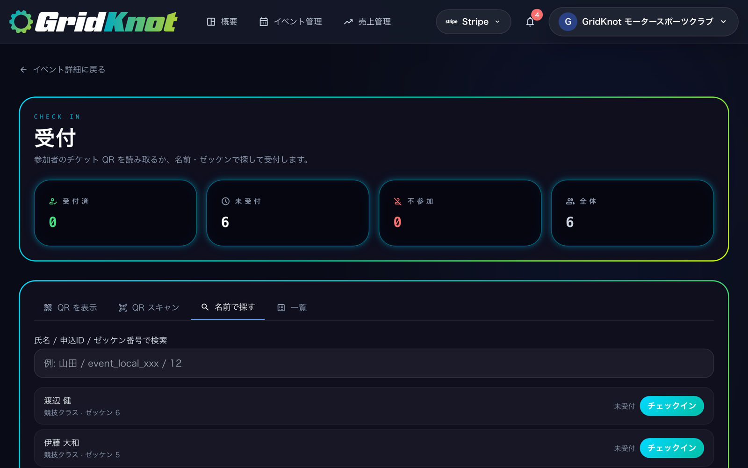Expand the Stripe dropdown
Screen dimensions: 748x468
[473, 22]
